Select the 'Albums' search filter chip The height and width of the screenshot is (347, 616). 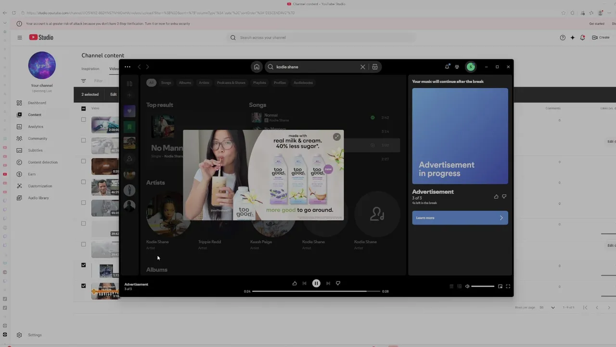click(185, 82)
